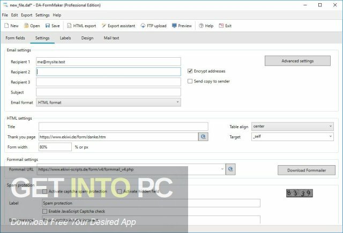Viewport: 343px width, 233px height.
Task: Open the Settings menu in menu bar
Action: 42,15
